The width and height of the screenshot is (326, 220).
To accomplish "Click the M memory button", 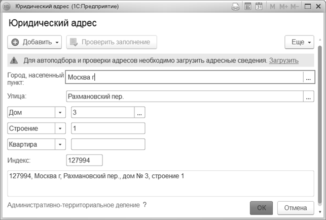I will 273,7.
